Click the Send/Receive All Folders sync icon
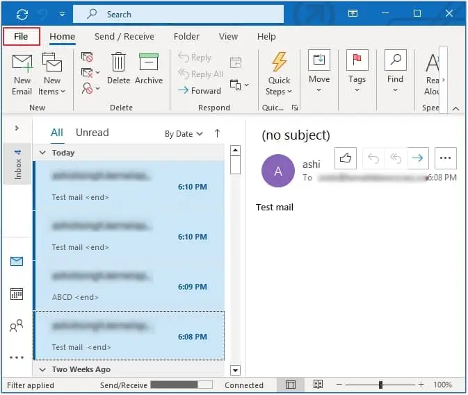 coord(22,14)
